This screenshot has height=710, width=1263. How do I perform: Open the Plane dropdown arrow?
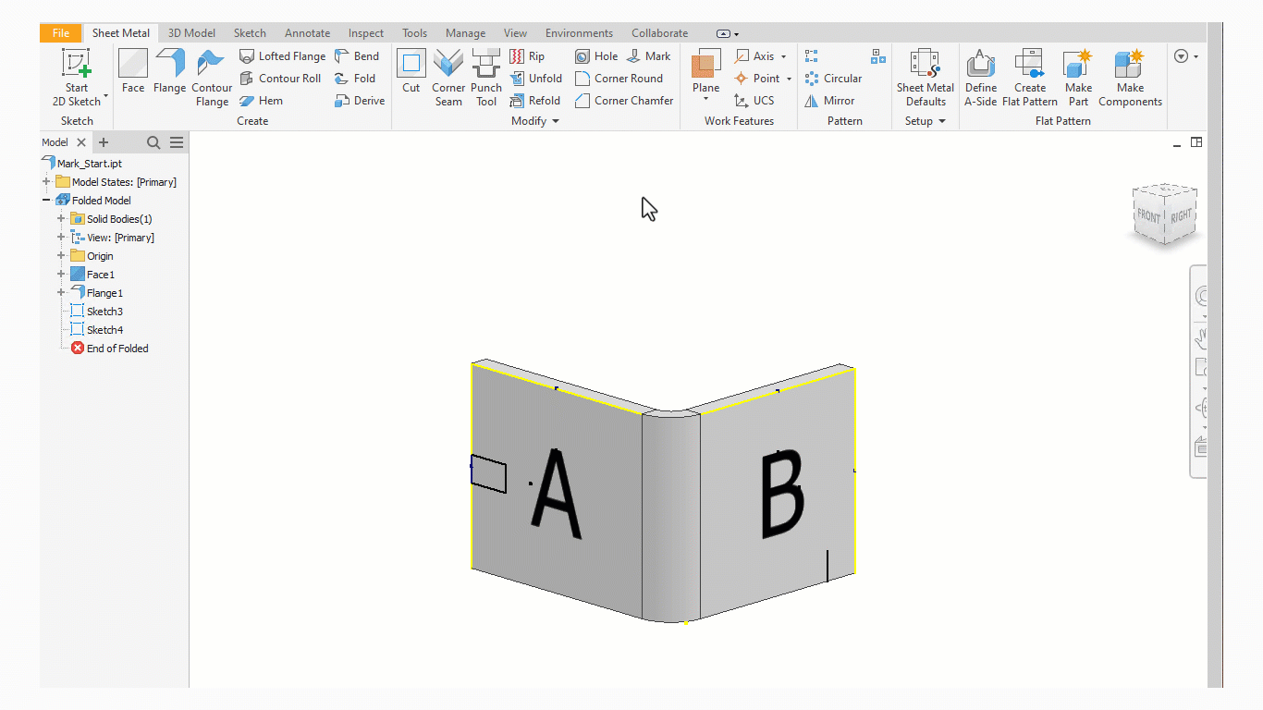tap(705, 100)
